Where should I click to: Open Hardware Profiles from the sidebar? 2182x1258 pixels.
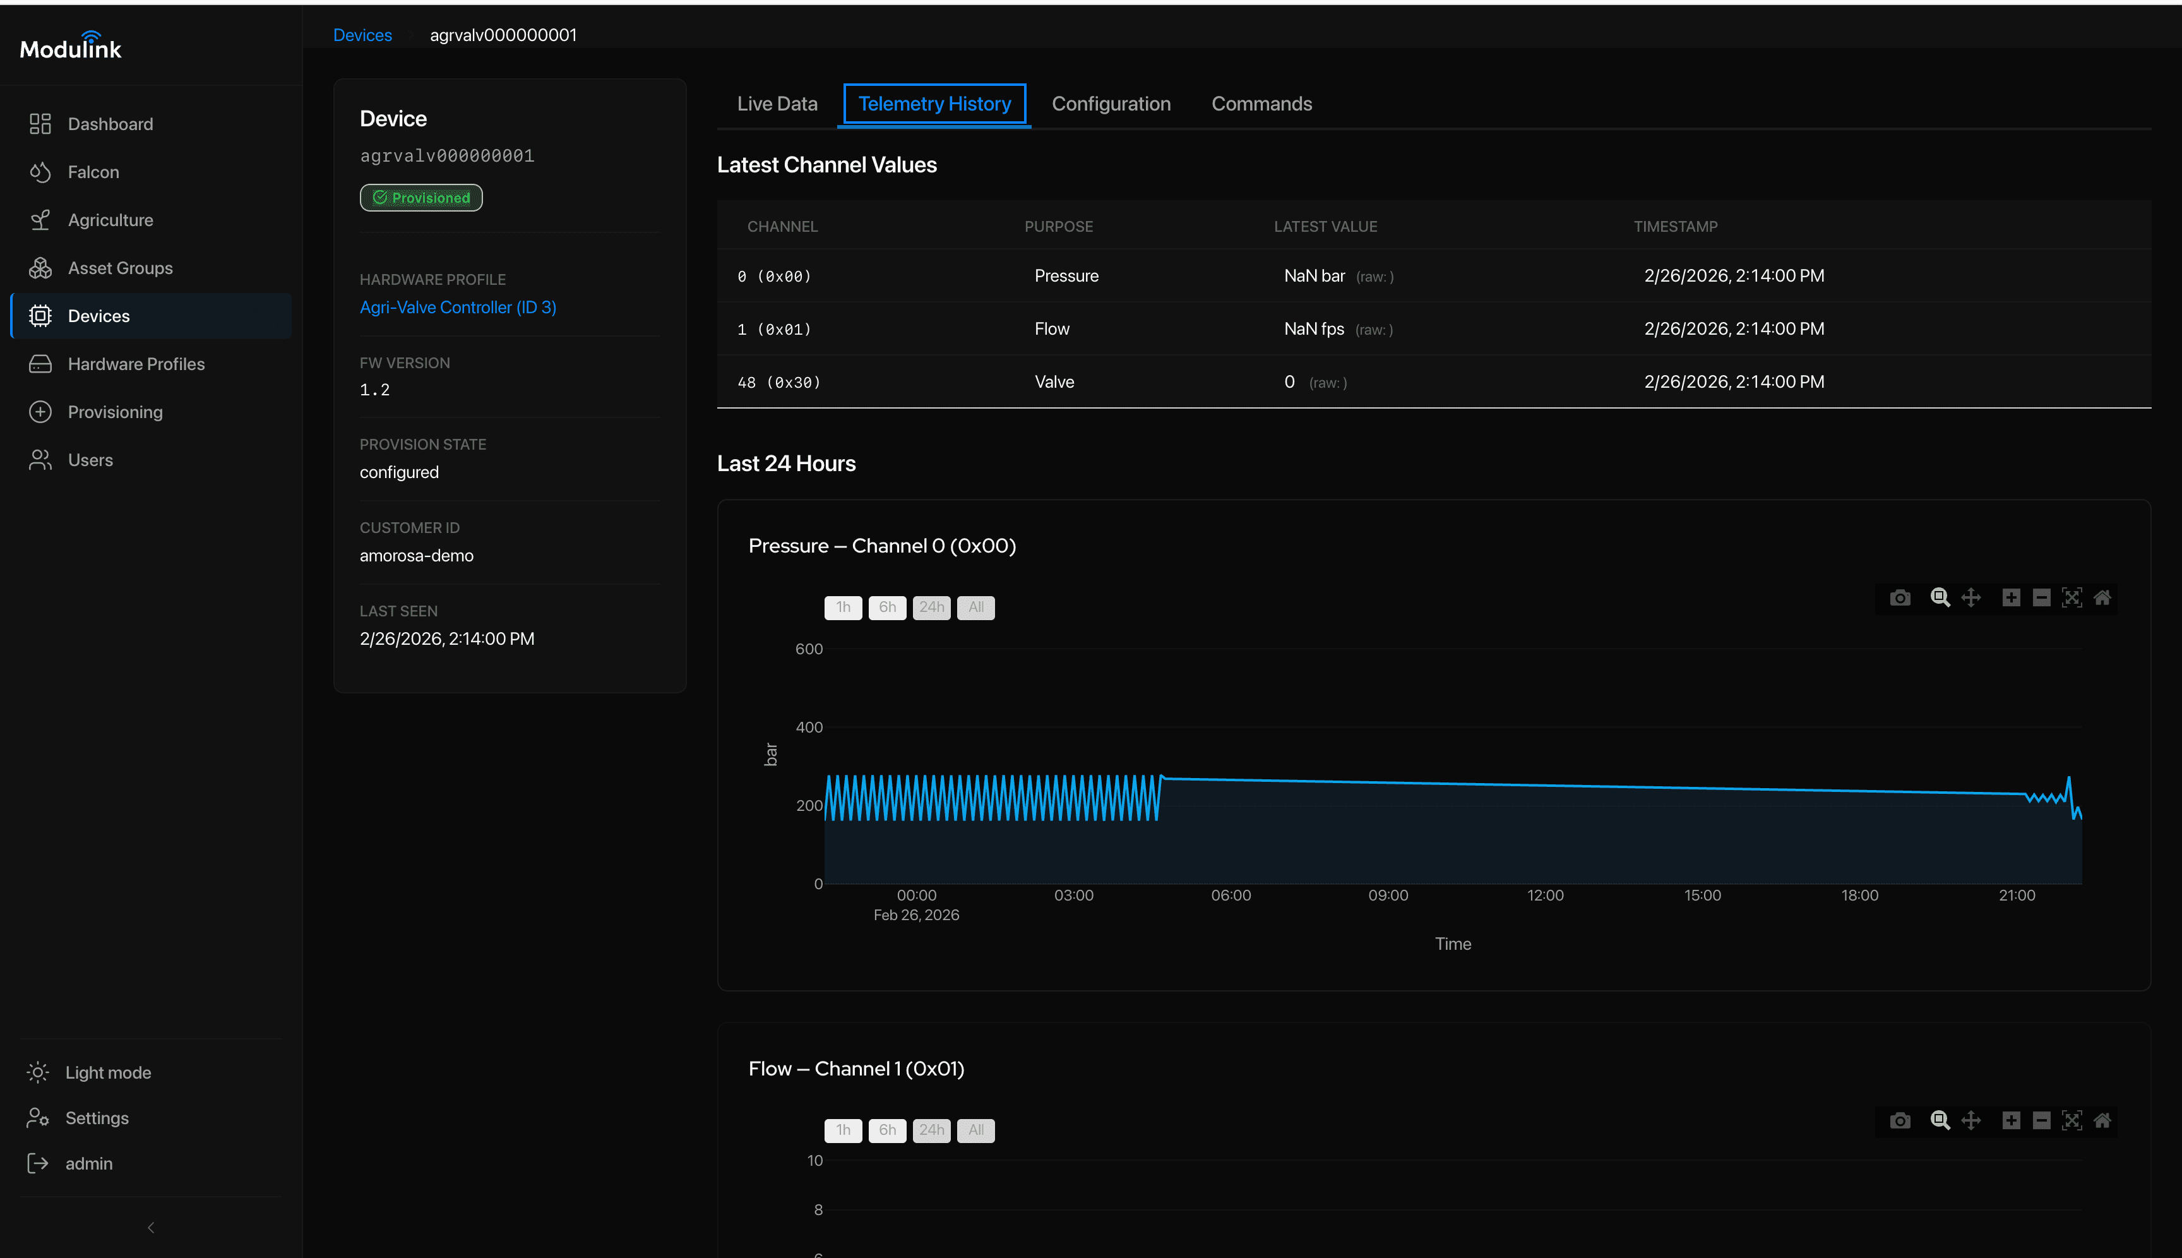(136, 364)
